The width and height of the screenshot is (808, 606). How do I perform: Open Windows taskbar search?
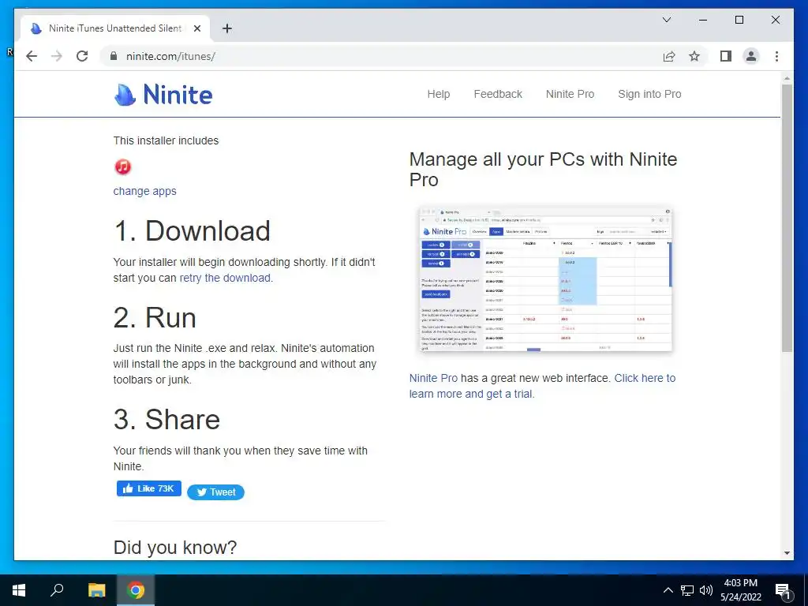tap(57, 590)
